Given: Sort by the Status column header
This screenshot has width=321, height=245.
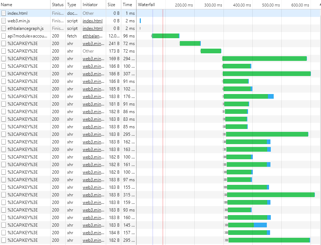Looking at the screenshot, I should click(x=57, y=5).
